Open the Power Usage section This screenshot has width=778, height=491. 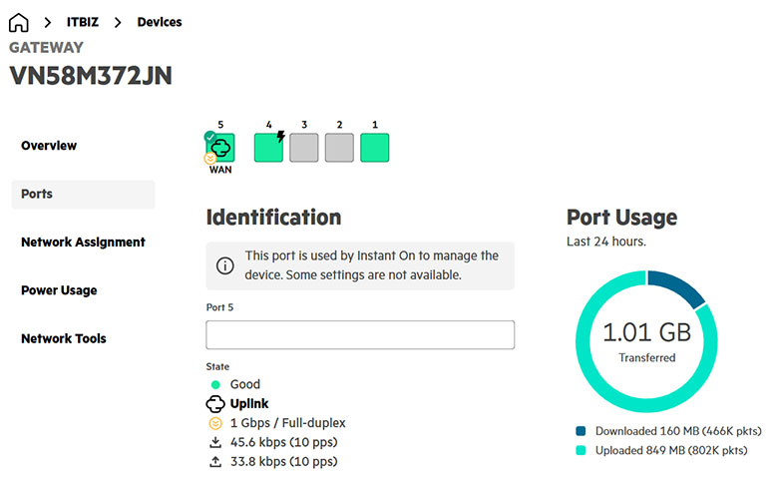tap(59, 290)
